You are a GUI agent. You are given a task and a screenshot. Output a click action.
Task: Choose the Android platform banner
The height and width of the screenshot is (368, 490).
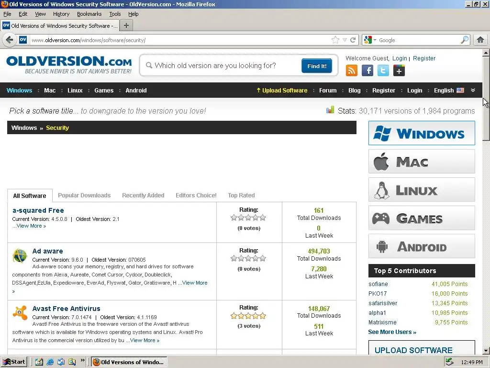point(422,246)
